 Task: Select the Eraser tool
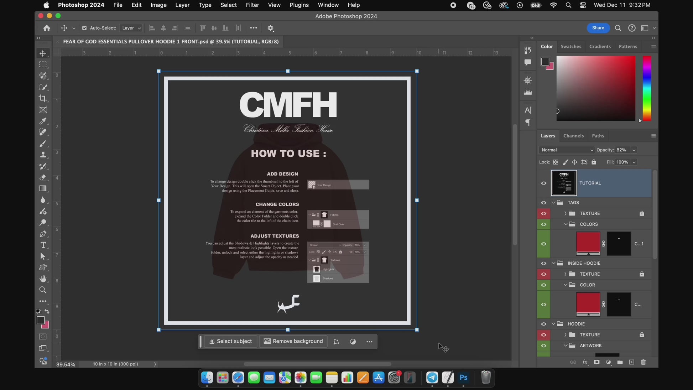pos(43,177)
